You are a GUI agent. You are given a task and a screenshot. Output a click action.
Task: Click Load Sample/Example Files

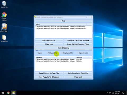click(78, 44)
